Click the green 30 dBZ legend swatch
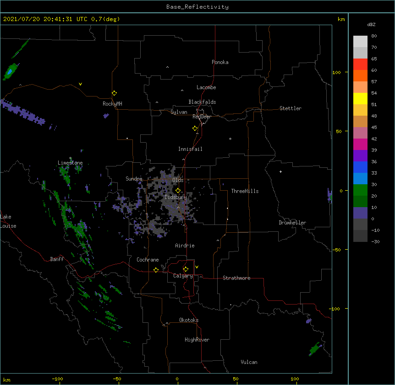Screen dimensions: 395x385 point(360,190)
